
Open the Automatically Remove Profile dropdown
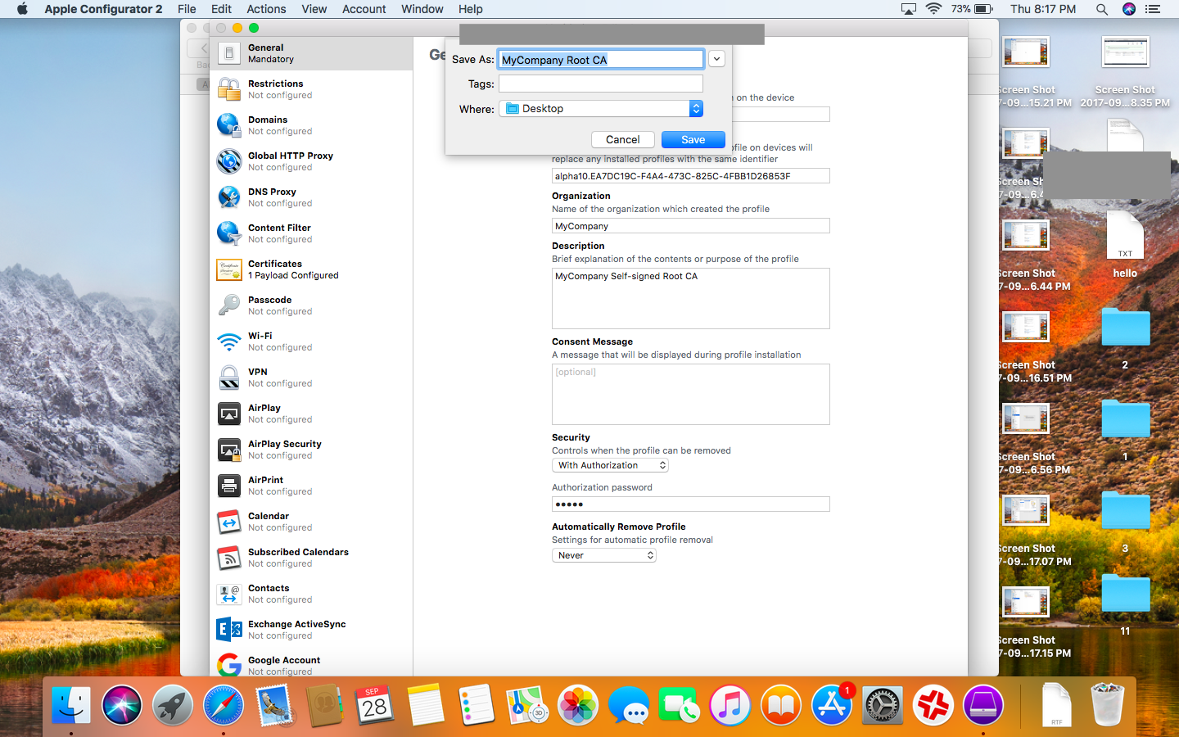604,555
